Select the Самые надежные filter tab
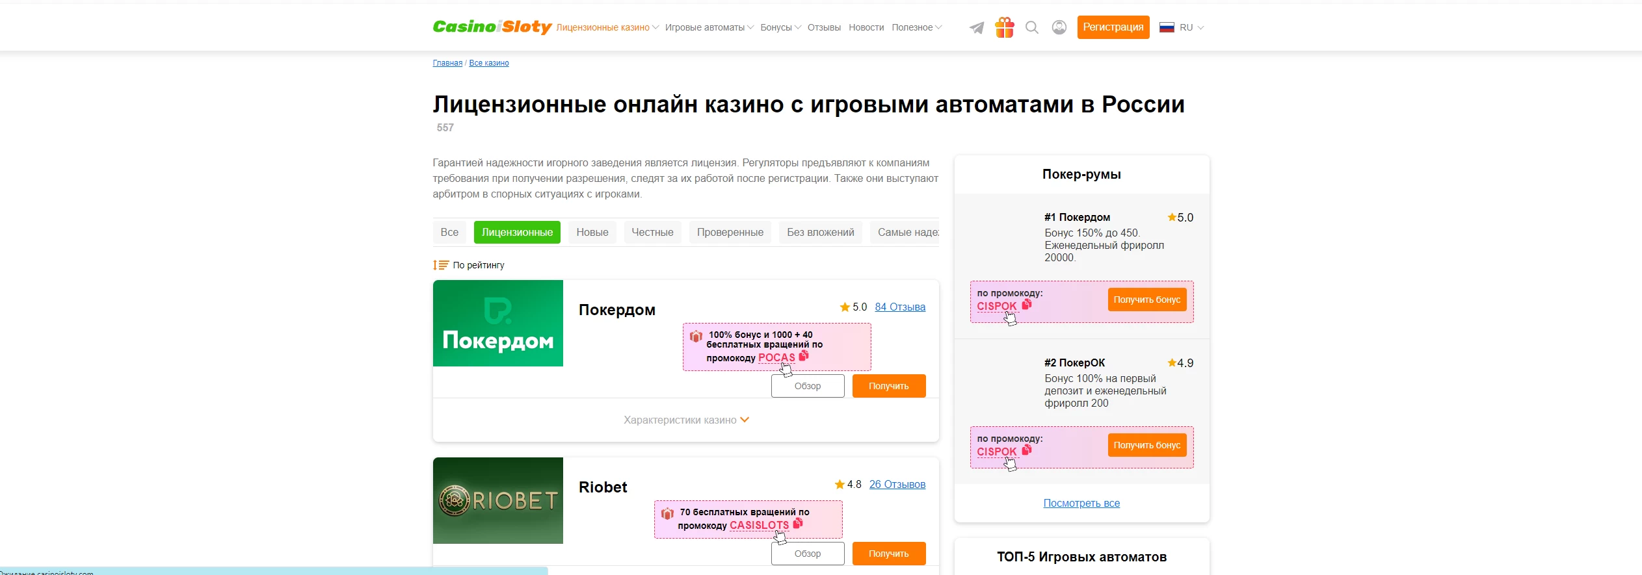The height and width of the screenshot is (575, 1642). point(905,232)
